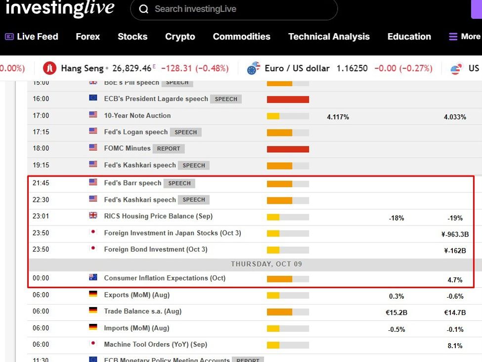This screenshot has height=362, width=482.
Task: Open the 10-Year Note Auction event
Action: [137, 115]
